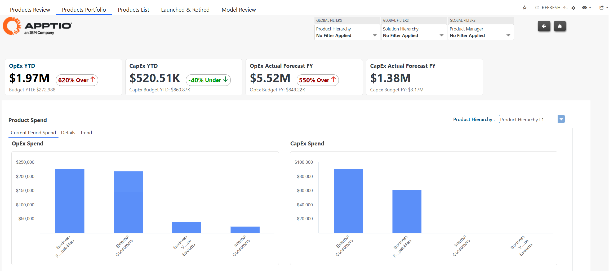609x271 pixels.
Task: Select the Details tab under Product Spend
Action: (68, 133)
